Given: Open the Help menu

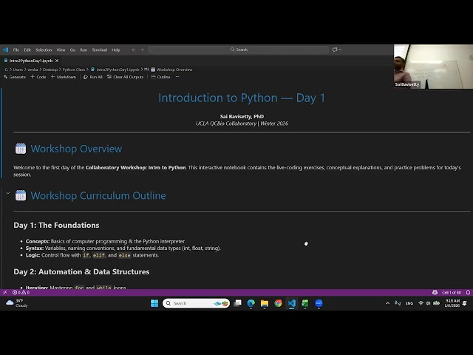Looking at the screenshot, I should [116, 50].
